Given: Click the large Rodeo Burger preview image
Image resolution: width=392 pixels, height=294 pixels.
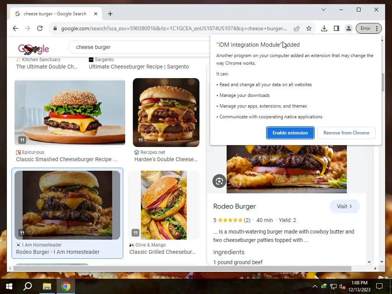Looking at the screenshot, I should pos(286,169).
